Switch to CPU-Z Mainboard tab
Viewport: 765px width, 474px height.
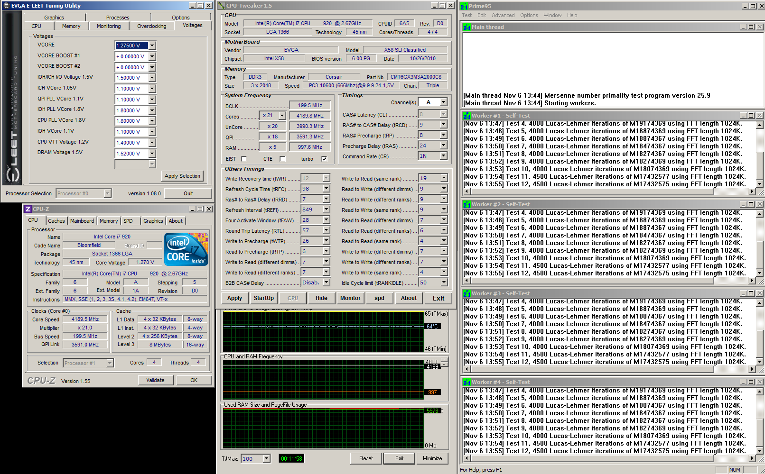[x=82, y=221]
